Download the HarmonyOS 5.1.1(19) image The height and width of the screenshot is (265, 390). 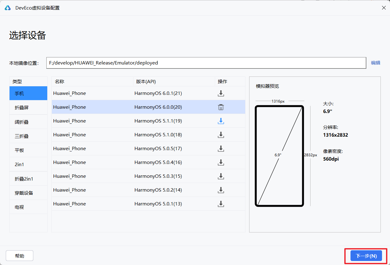tap(221, 121)
